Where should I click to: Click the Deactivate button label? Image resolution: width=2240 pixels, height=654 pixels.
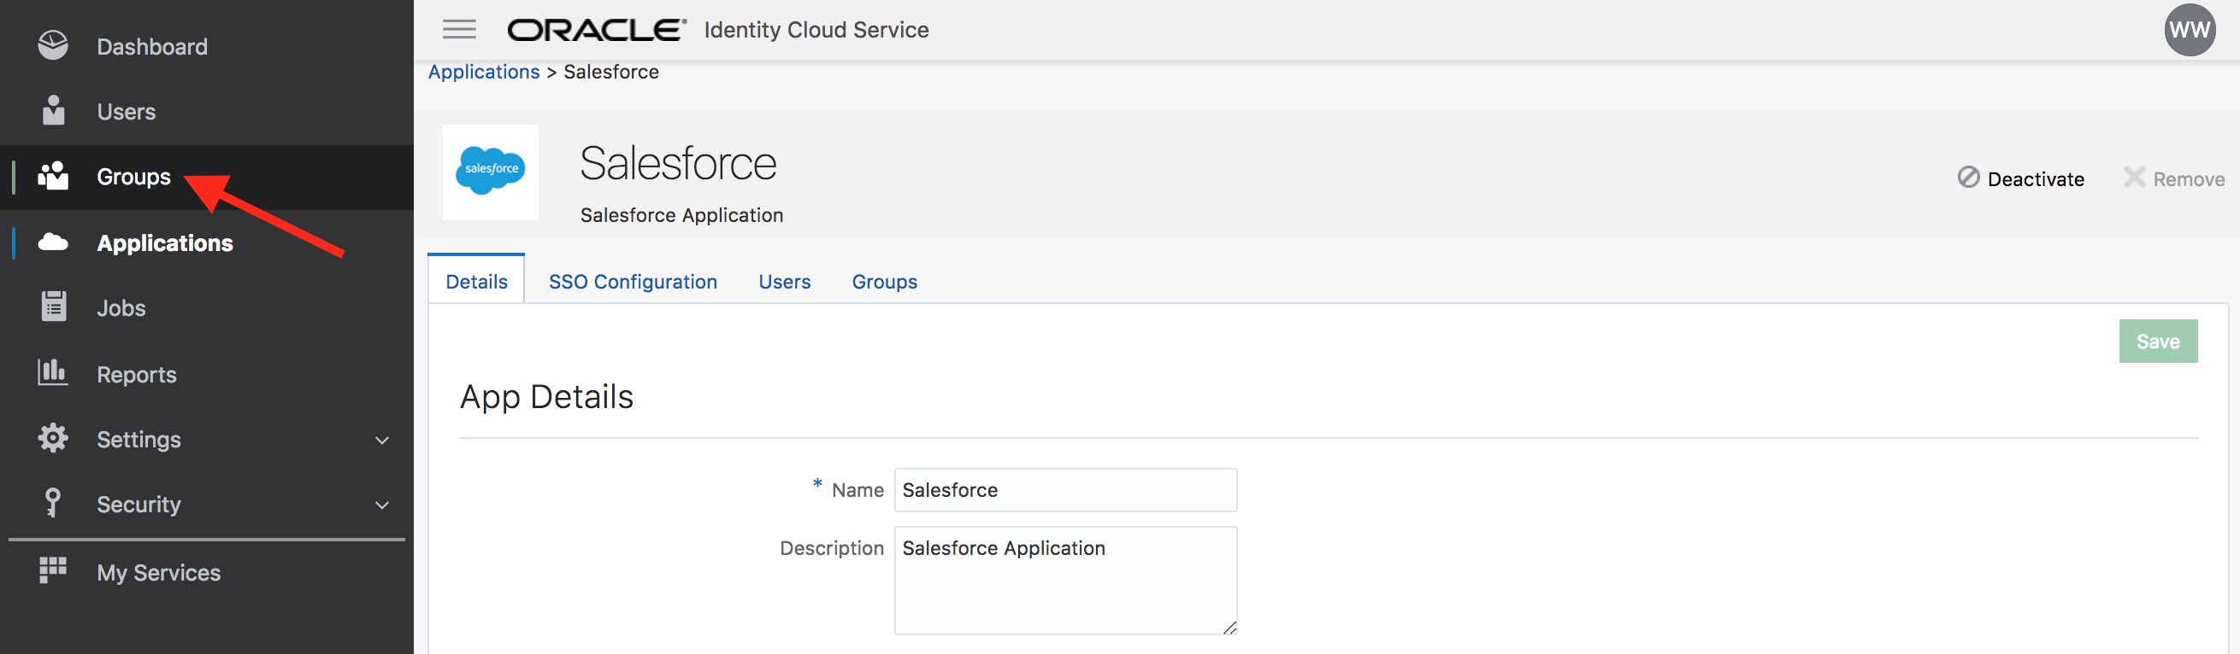(2036, 179)
